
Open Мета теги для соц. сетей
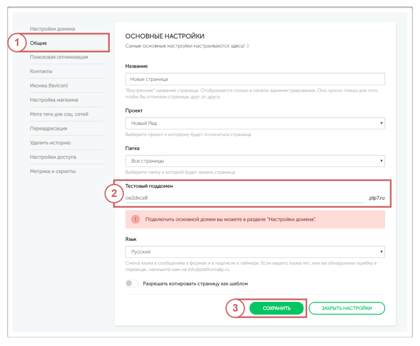(x=59, y=114)
